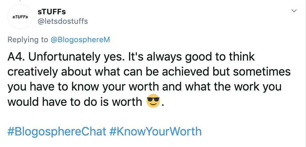Open the @BlogosphereM mention link
The width and height of the screenshot is (306, 147).
tap(80, 40)
